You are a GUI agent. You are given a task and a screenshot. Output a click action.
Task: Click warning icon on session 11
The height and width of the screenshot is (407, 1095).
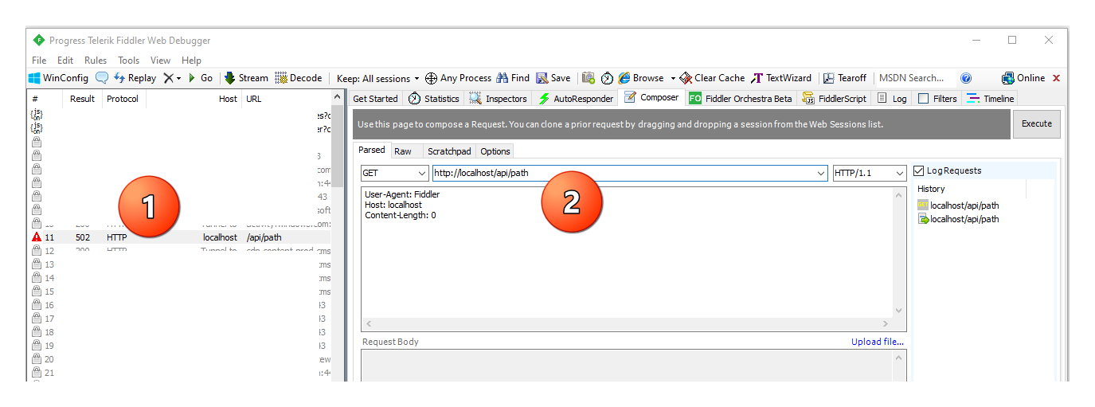(37, 237)
